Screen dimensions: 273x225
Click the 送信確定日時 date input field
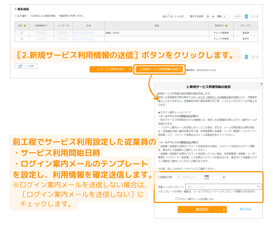pyautogui.click(x=189, y=177)
